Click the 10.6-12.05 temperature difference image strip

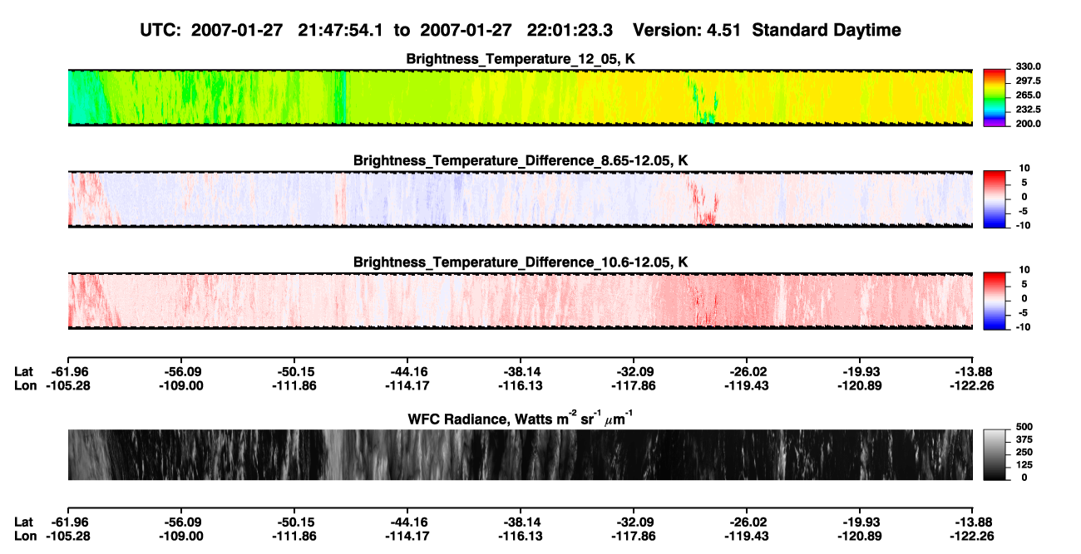(520, 301)
